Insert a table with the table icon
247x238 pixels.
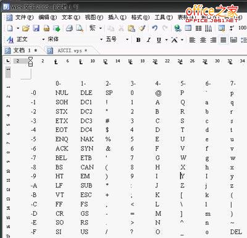188,28
